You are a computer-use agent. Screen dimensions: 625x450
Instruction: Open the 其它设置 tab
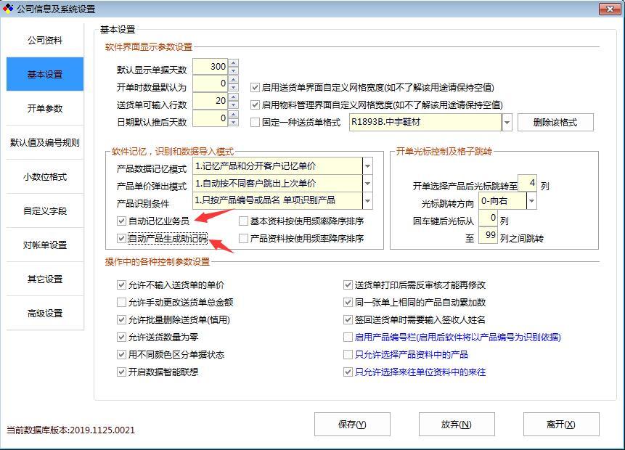45,279
